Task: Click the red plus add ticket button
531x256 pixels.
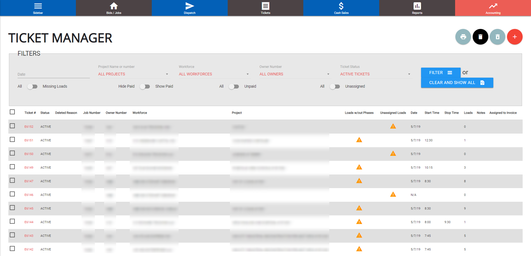Action: click(515, 37)
